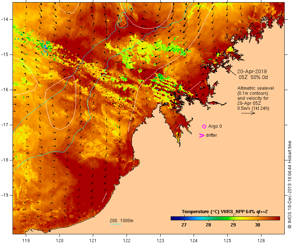Click the longitude label 121

click(93, 241)
